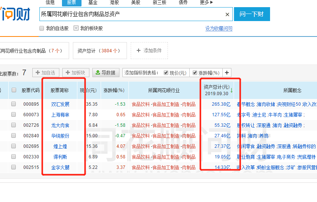Click total assets value 55.32亿

click(x=222, y=125)
